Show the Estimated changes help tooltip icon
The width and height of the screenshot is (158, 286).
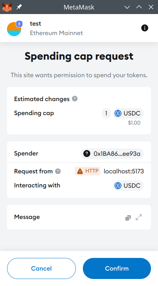pyautogui.click(x=75, y=99)
